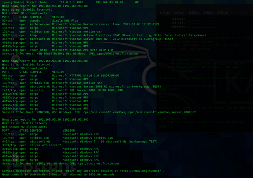This screenshot has width=253, height=178.
Task: Click 'server time: 2021-02-03' in Kerberos line
Action: [120, 24]
